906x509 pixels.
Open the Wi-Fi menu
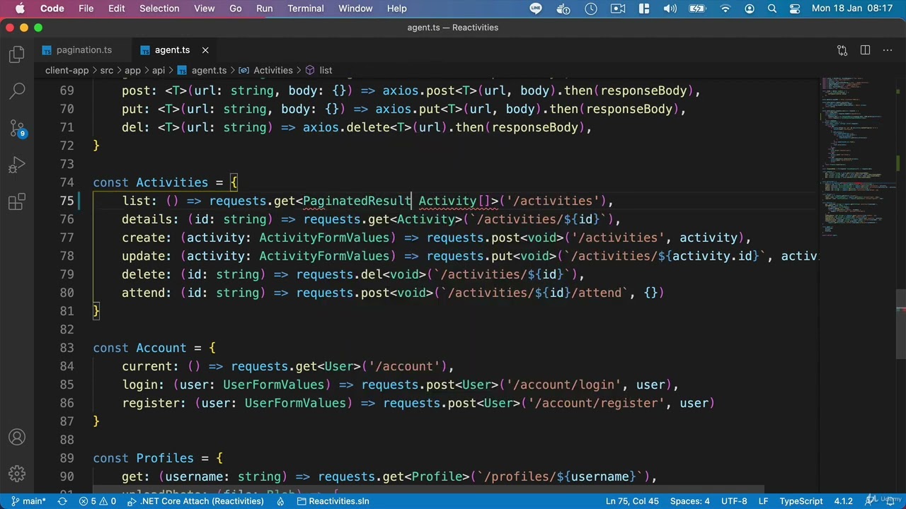click(725, 8)
